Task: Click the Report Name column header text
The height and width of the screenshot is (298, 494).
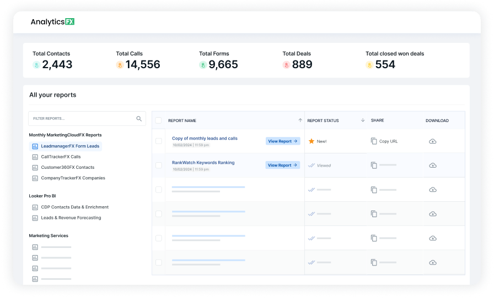Action: (x=182, y=120)
